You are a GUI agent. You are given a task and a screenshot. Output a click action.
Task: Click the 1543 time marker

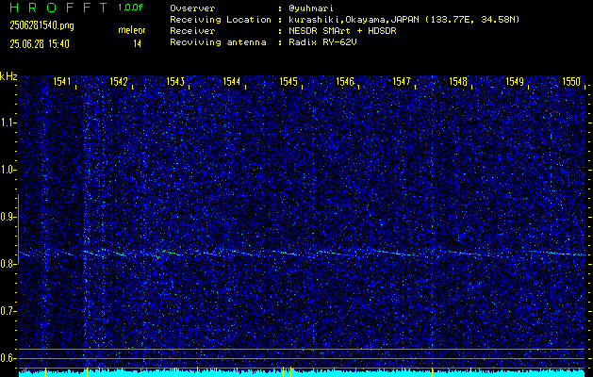tap(175, 82)
